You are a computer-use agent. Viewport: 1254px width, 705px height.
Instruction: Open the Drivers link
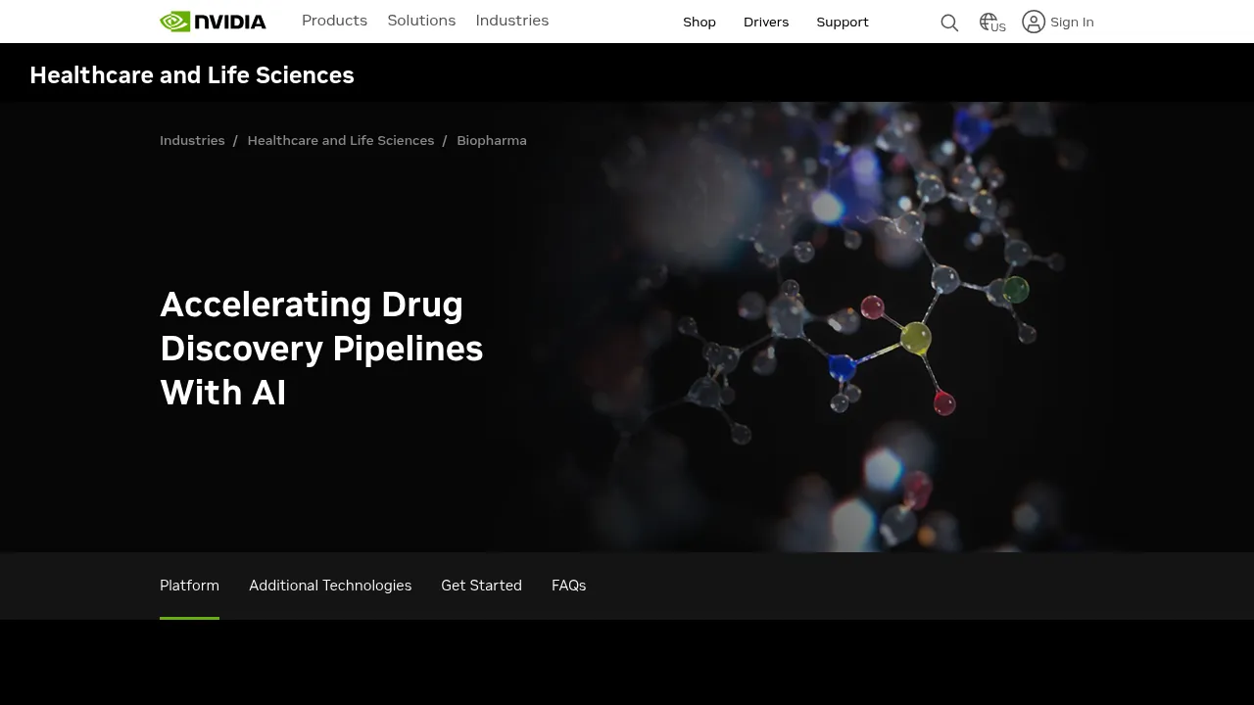coord(766,22)
